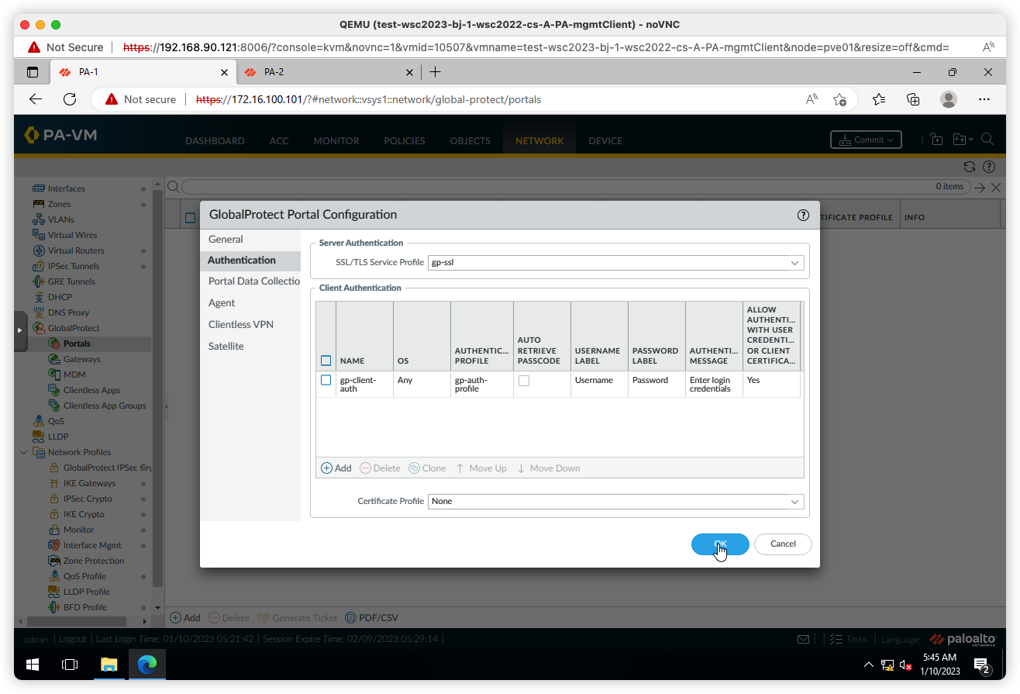
Task: Toggle select-all checkbox in client auth header
Action: coord(326,361)
